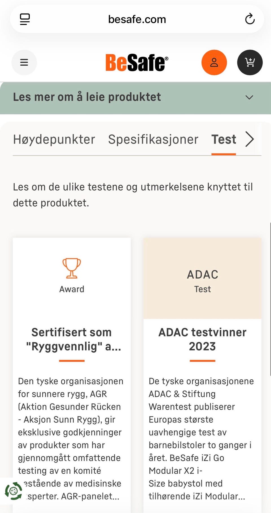Open the hamburger menu
This screenshot has height=513, width=271.
click(x=24, y=62)
